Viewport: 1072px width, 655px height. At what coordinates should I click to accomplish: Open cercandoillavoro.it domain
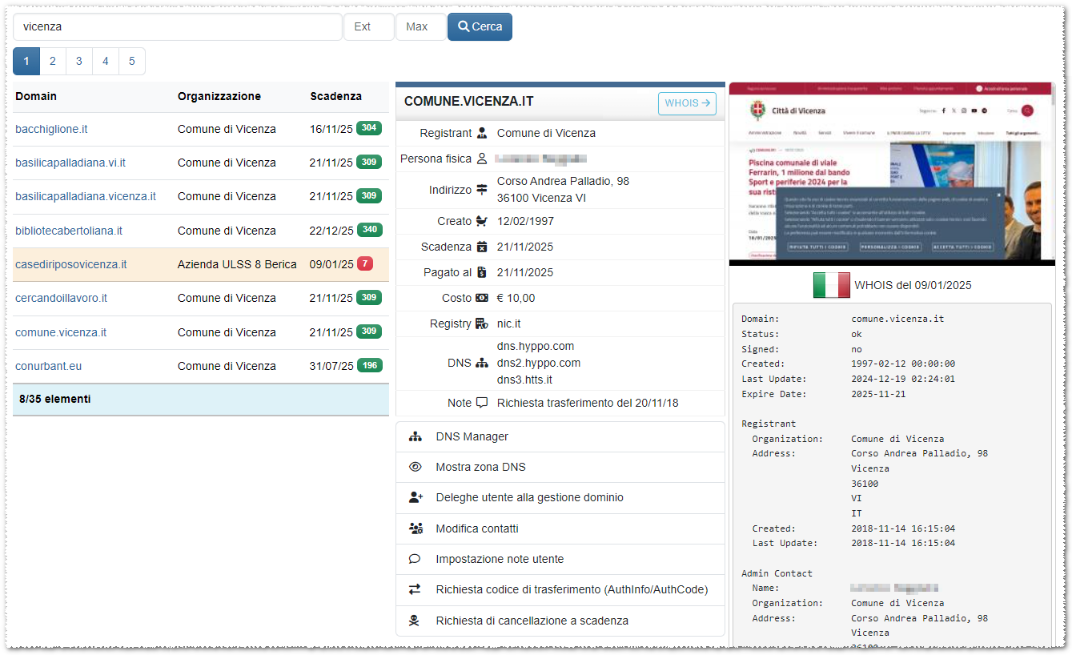(x=61, y=298)
